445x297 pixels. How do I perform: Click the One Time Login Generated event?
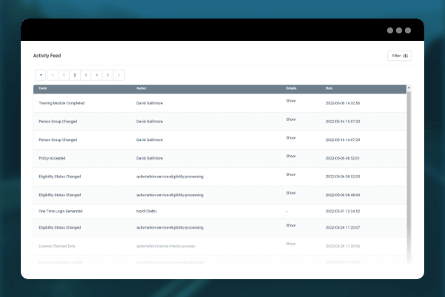(x=61, y=211)
